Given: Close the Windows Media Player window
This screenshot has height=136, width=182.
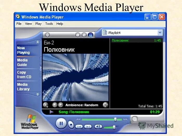Looking at the screenshot, I should coord(162,17).
